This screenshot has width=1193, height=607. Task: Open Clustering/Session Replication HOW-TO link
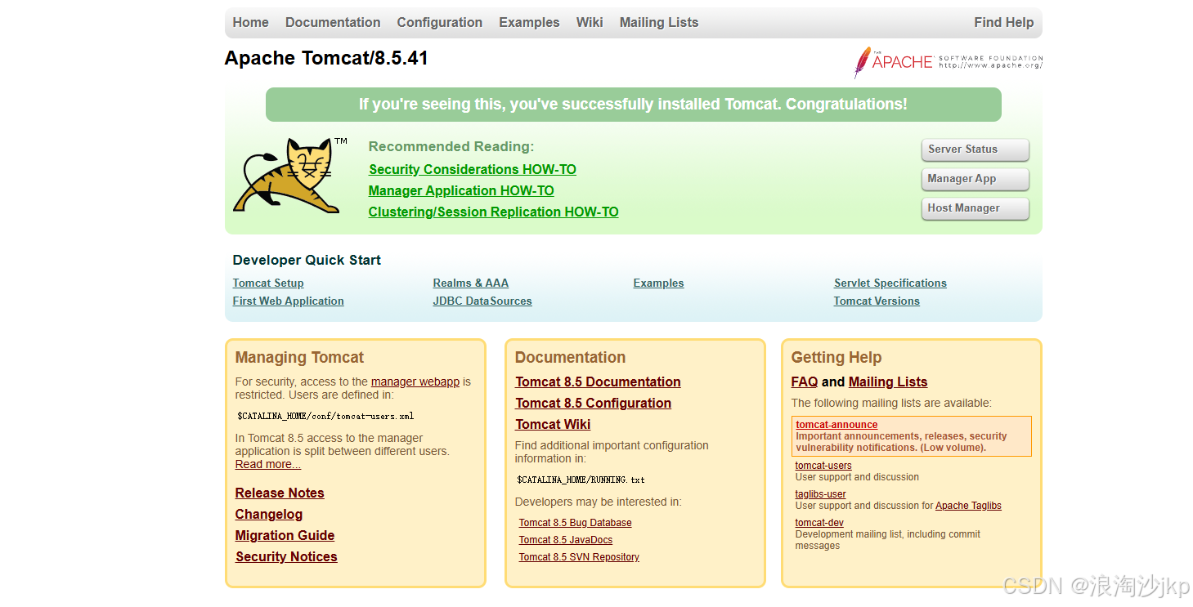click(494, 212)
